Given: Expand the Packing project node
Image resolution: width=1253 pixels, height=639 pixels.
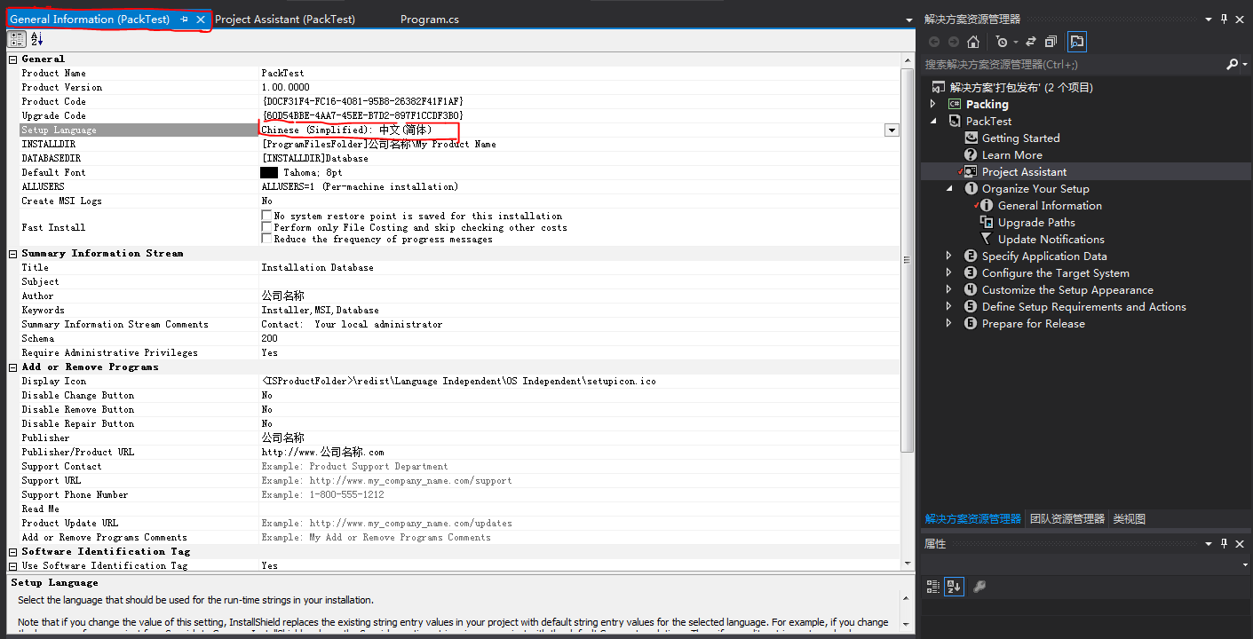Looking at the screenshot, I should coord(932,104).
